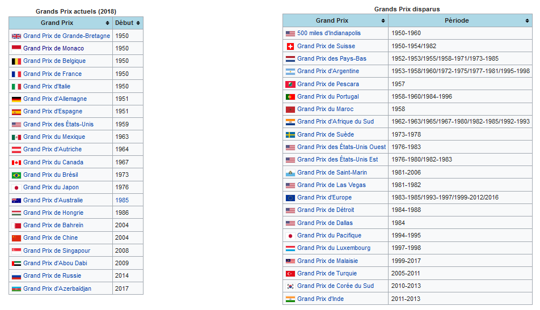Image resolution: width=540 pixels, height=310 pixels.
Task: Sort defunct races by Grand Prix name
Action: 383,21
